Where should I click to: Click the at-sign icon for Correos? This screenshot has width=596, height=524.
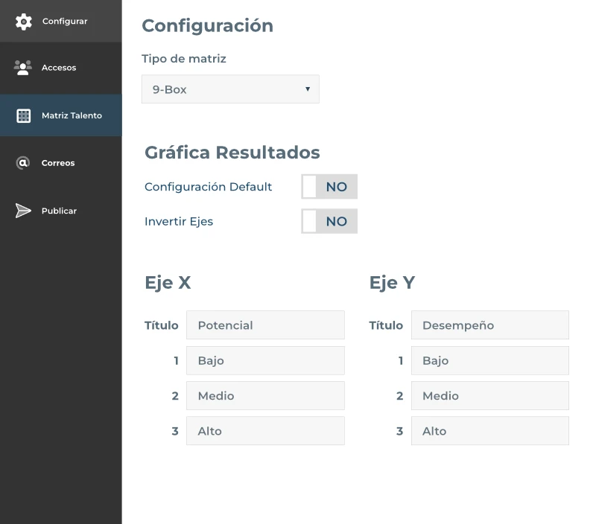tap(23, 163)
